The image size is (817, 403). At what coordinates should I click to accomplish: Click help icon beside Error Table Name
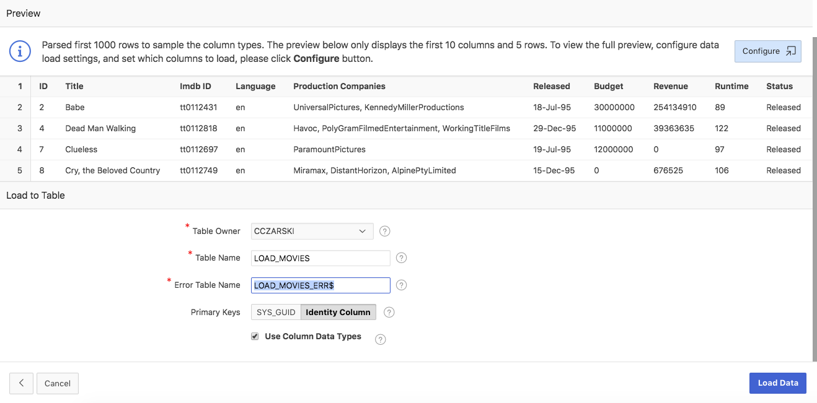pos(401,285)
